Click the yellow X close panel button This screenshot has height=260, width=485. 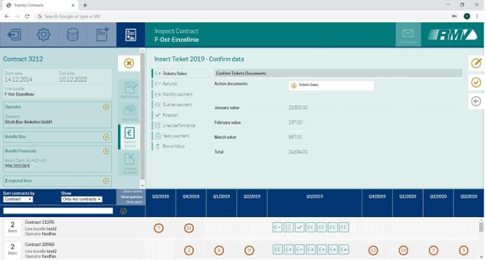click(129, 63)
